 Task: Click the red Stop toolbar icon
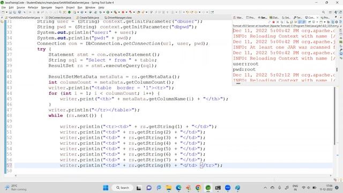123,12
